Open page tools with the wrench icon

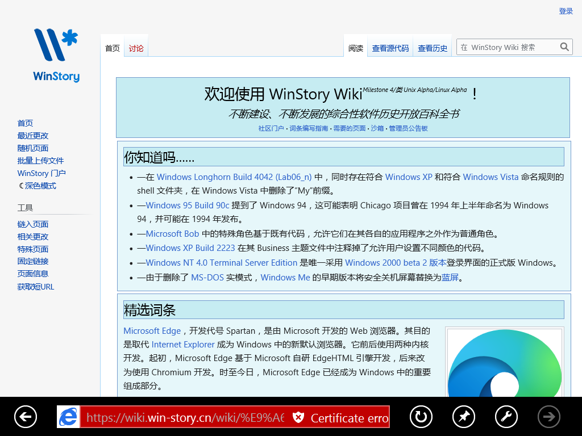(x=506, y=417)
